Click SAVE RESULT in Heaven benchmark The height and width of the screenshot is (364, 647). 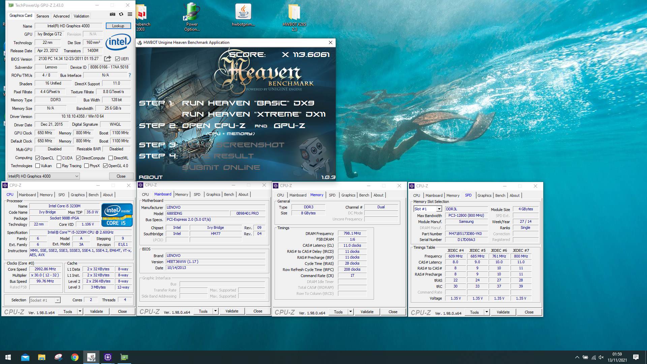point(218,156)
